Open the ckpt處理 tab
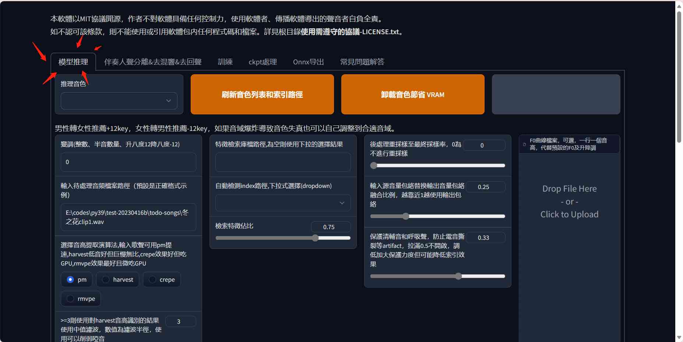 pos(263,62)
